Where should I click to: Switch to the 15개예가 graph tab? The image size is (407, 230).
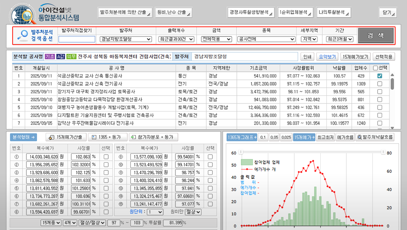coord(304,137)
